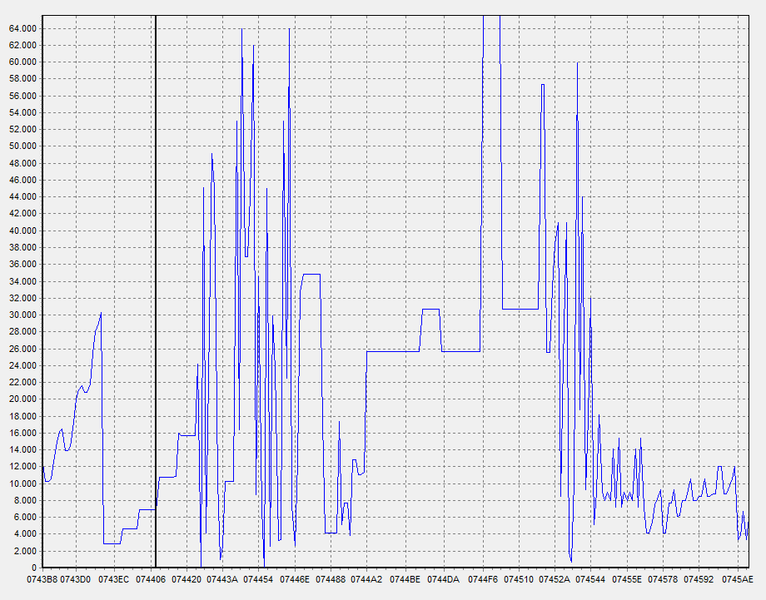Click the 50.000 y-axis label

click(22, 146)
